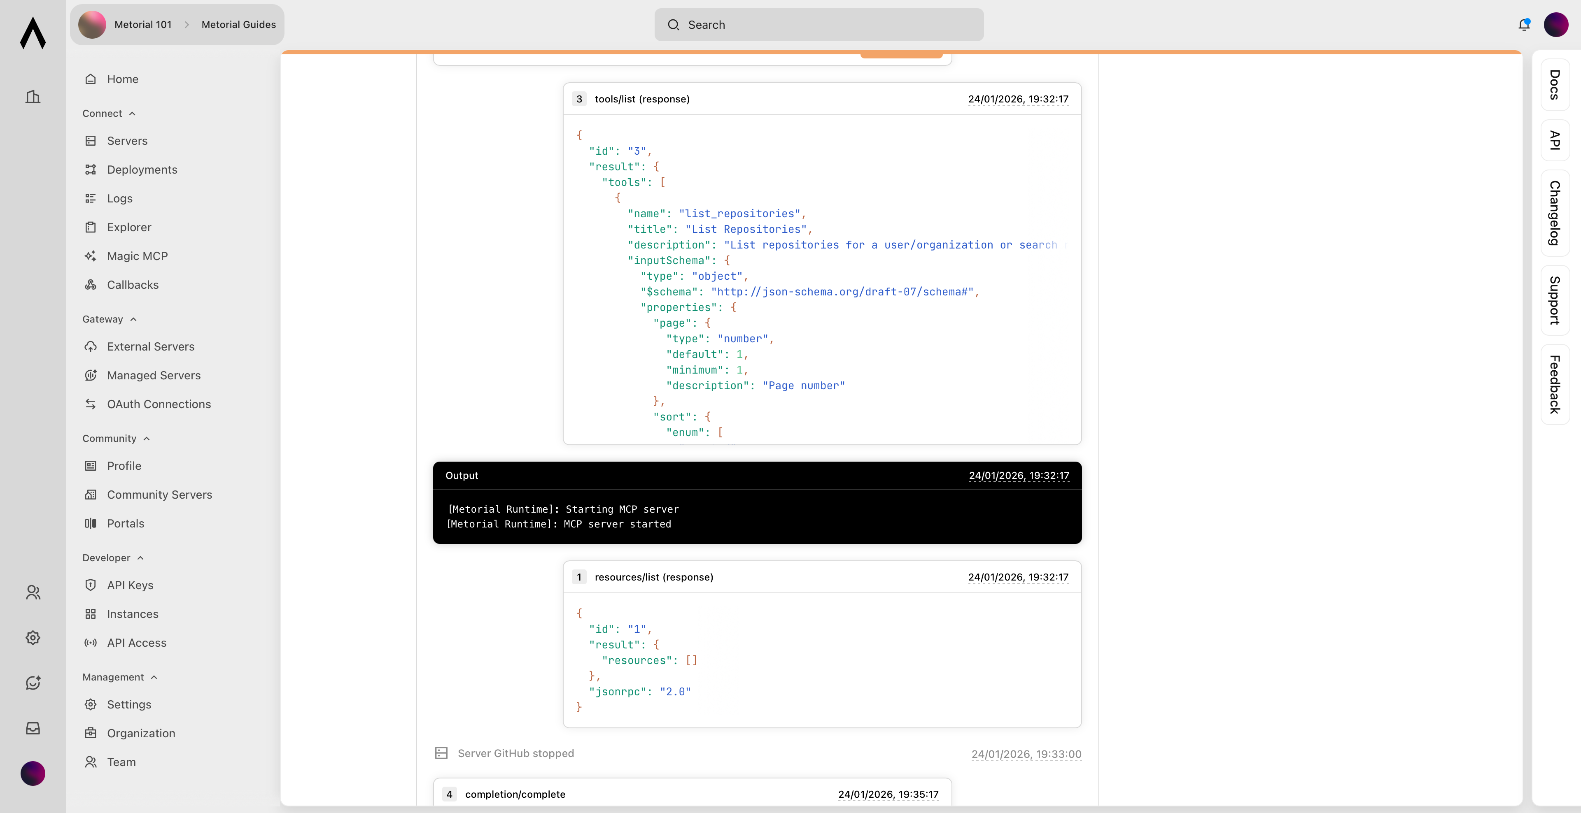Open the Team management page
This screenshot has width=1581, height=813.
click(121, 762)
